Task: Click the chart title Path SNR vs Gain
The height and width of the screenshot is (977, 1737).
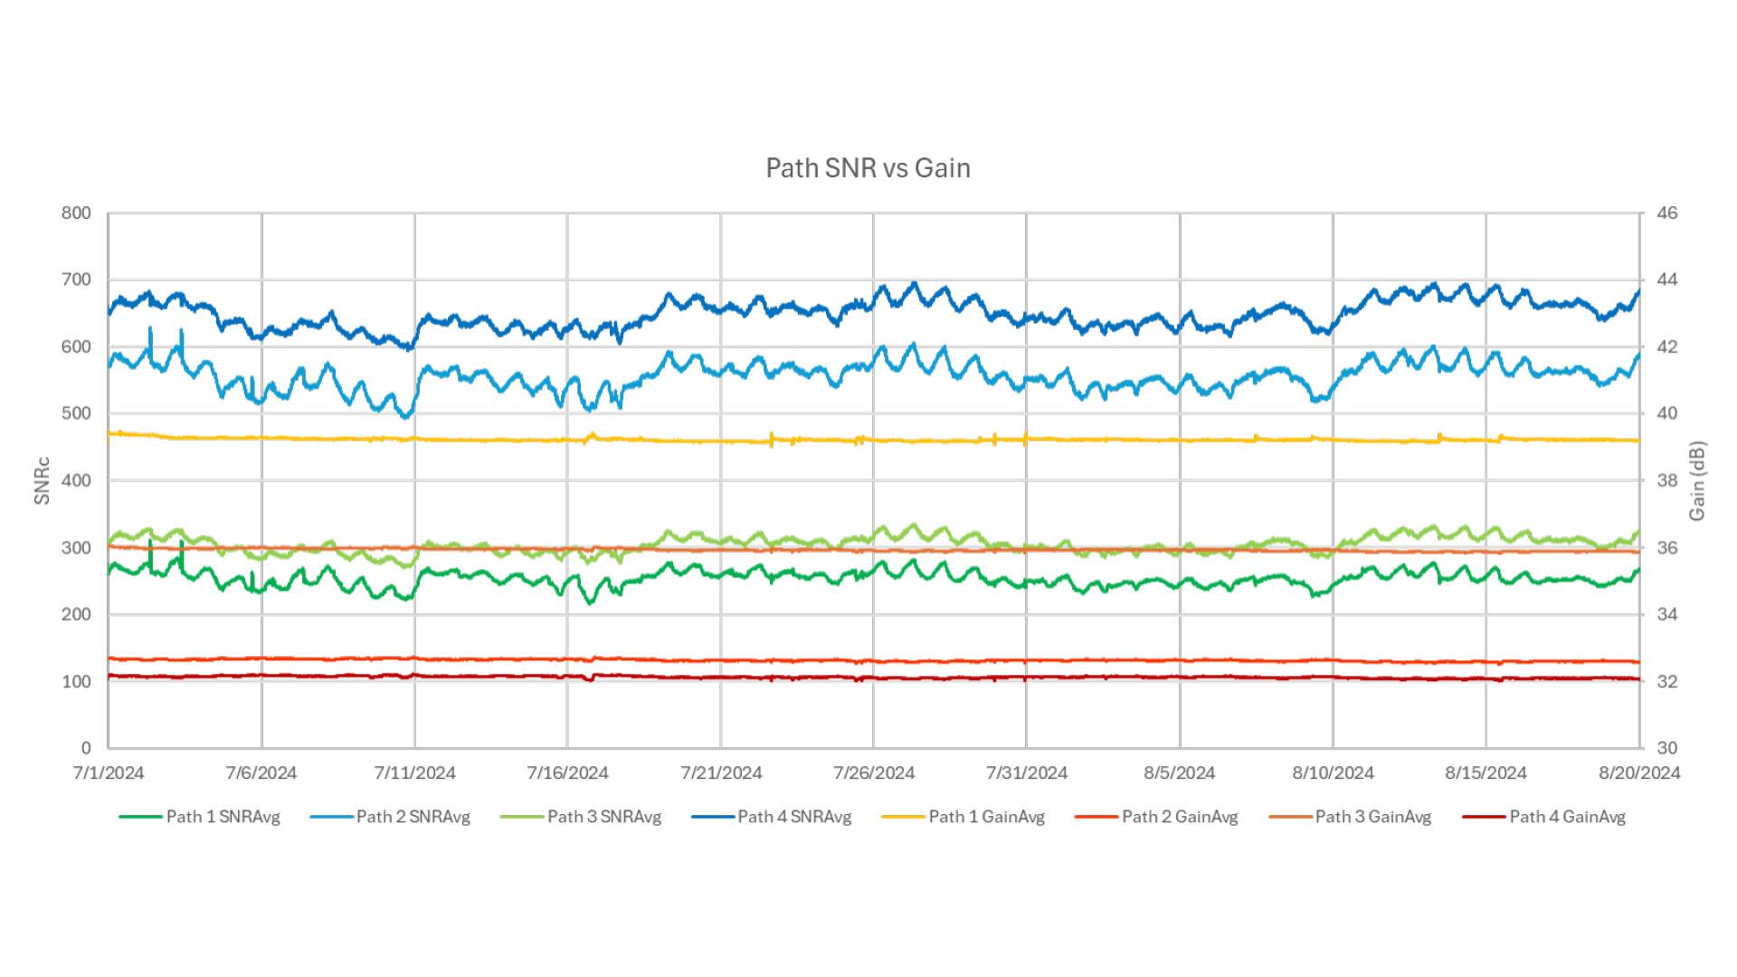Action: click(868, 168)
